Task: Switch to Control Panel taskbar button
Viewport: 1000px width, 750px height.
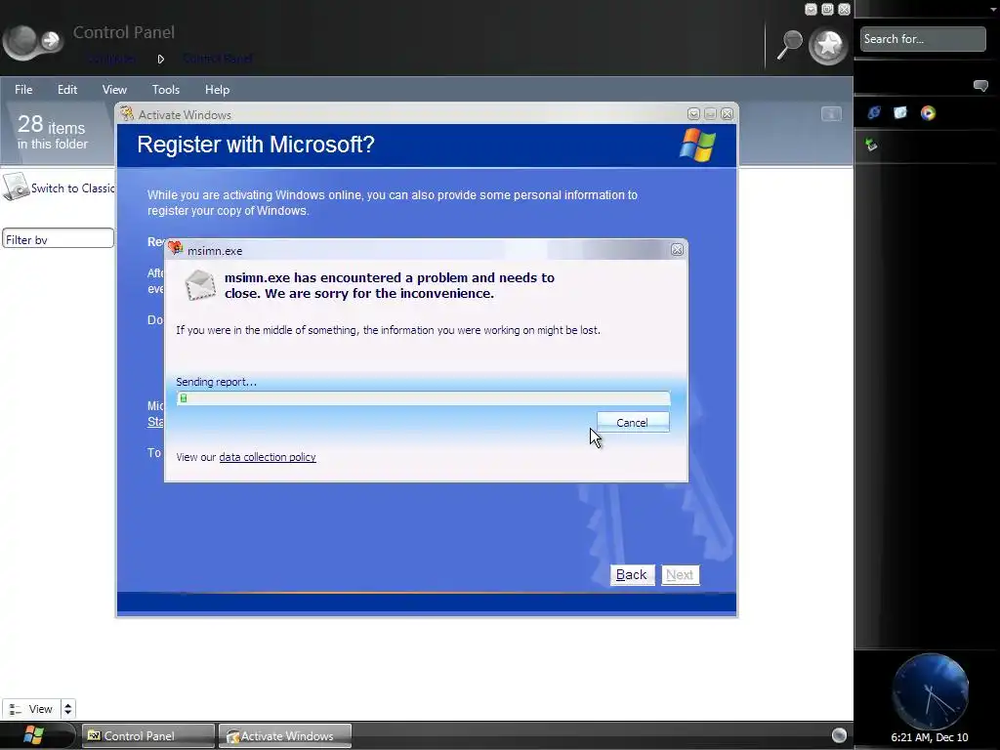Action: 148,736
